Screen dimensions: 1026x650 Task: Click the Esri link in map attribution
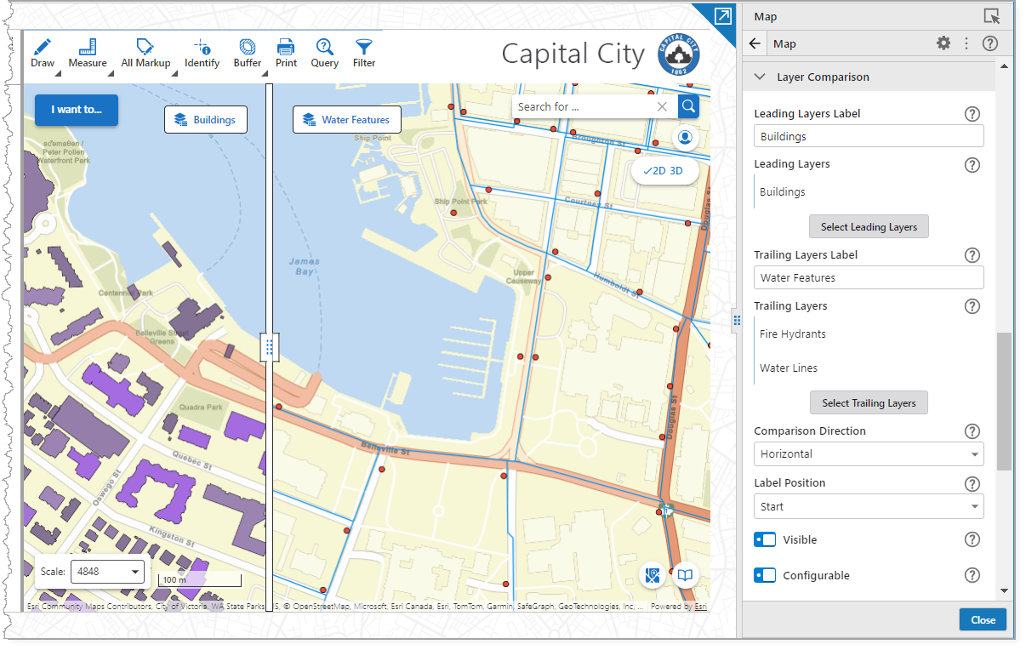pos(700,607)
